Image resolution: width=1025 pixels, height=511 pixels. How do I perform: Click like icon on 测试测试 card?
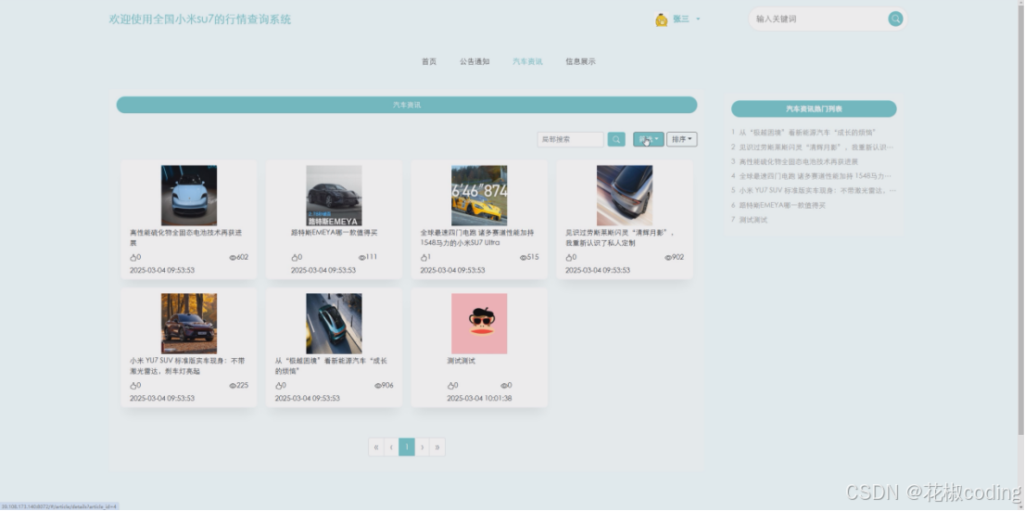450,386
